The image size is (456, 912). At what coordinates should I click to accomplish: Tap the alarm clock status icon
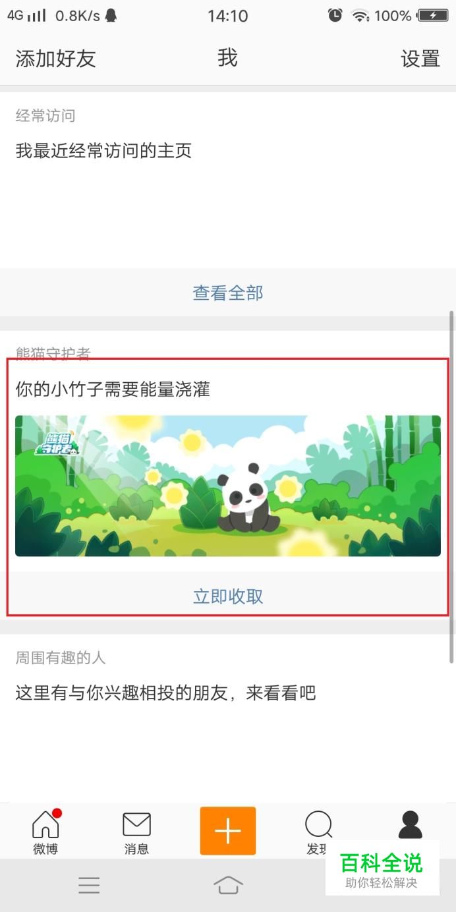pyautogui.click(x=335, y=15)
